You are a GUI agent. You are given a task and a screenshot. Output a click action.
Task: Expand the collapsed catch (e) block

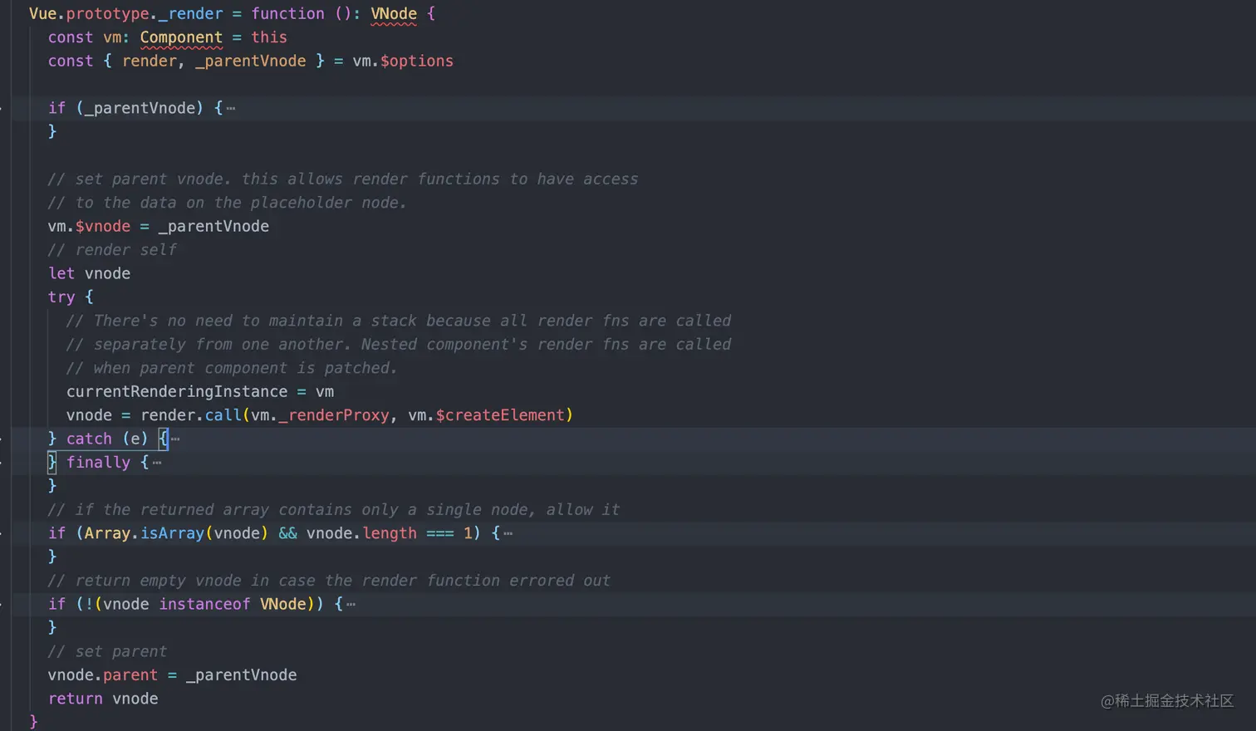174,439
